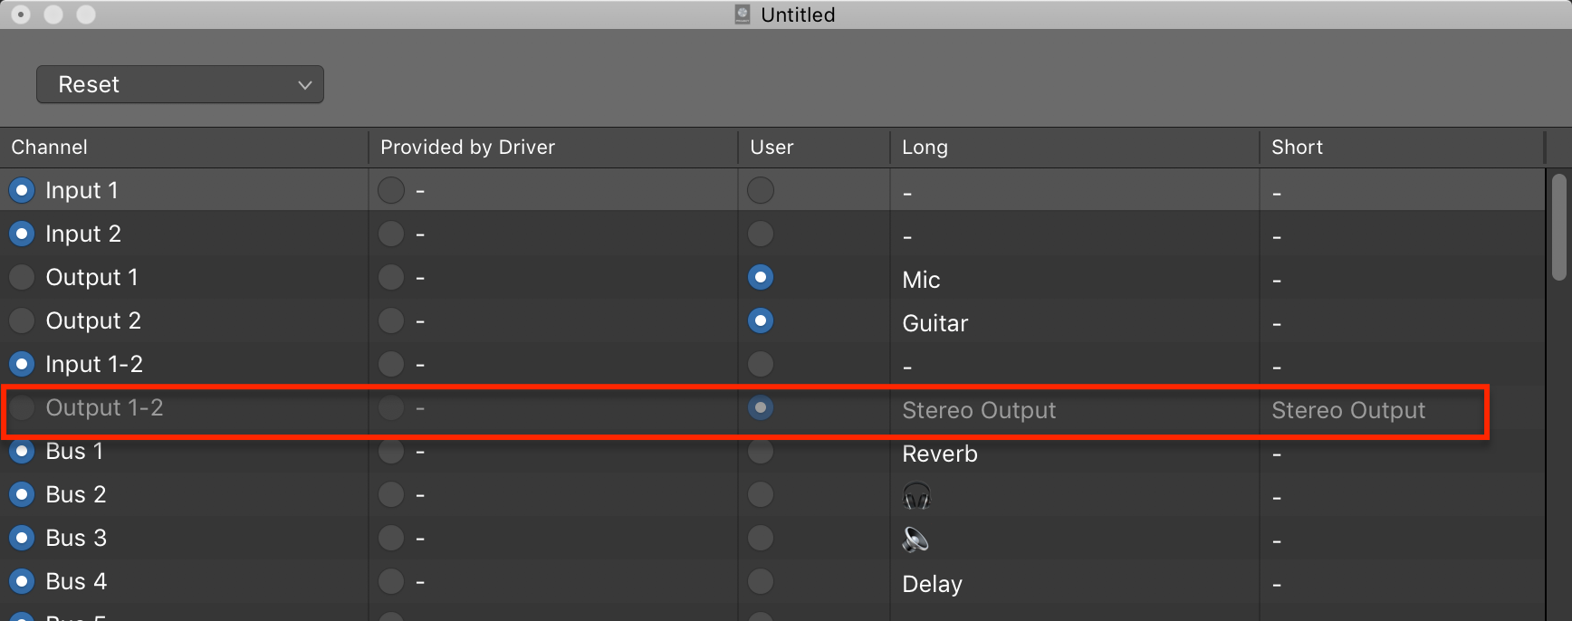
Task: Select the Channel radio button for Input 1
Action: [22, 190]
